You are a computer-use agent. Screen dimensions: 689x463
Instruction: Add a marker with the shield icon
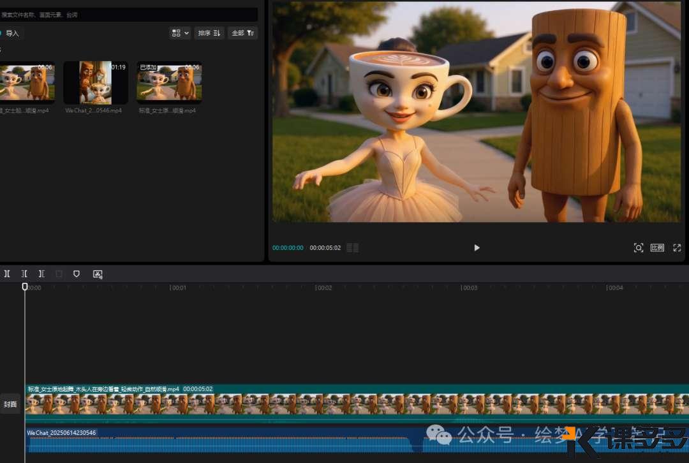pyautogui.click(x=77, y=274)
